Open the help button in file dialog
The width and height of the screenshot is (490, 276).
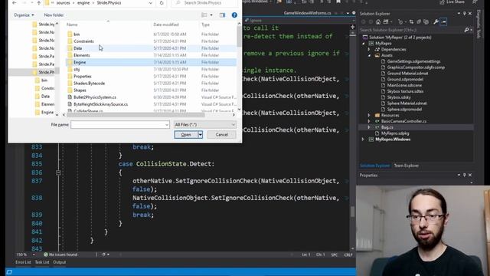234,15
